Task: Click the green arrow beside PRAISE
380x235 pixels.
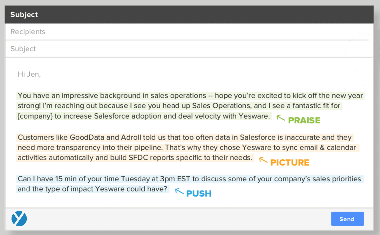Action: tap(281, 118)
